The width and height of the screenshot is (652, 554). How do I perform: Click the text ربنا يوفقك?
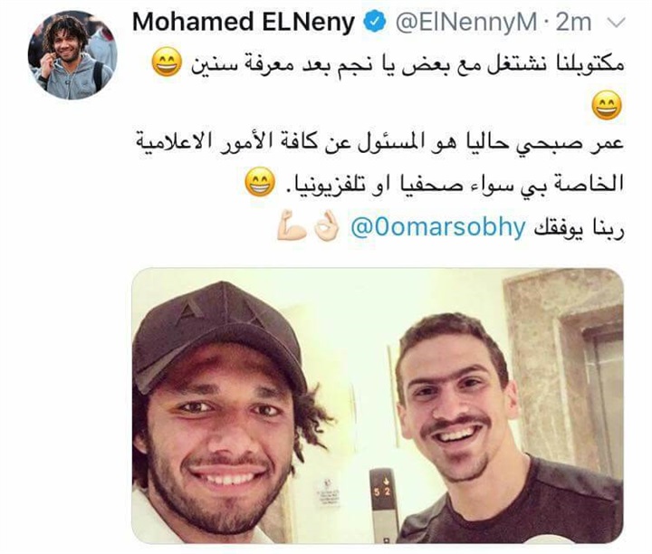pos(579,228)
